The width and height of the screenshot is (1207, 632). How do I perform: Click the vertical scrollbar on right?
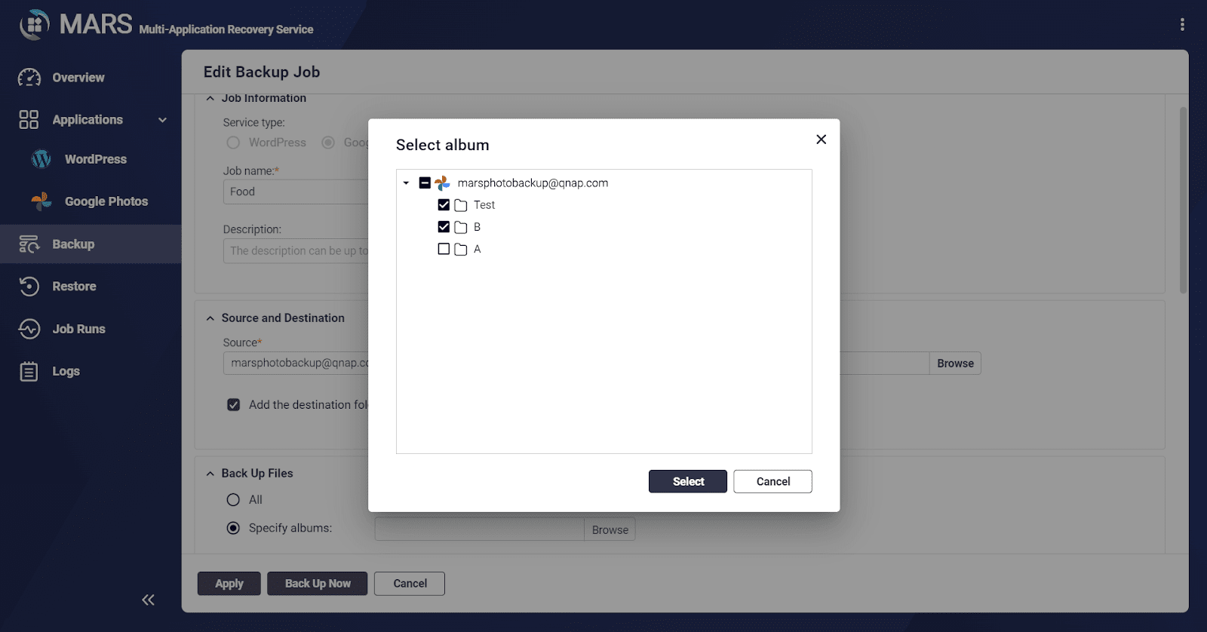pos(1183,200)
